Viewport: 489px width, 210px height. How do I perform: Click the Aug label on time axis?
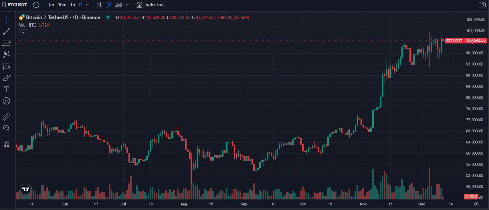(x=184, y=204)
